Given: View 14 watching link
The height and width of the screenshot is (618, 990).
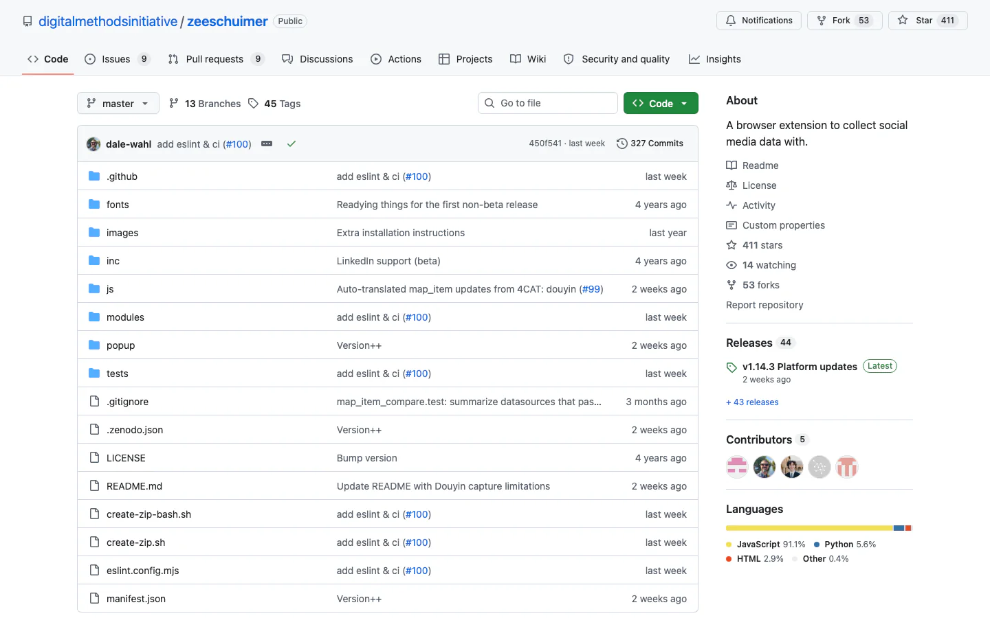Looking at the screenshot, I should tap(761, 265).
